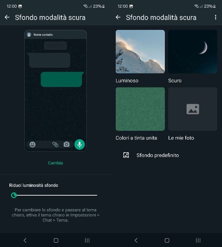Choose the green Colori a tinta unita swatch
This screenshot has width=222, height=247.
[140, 109]
